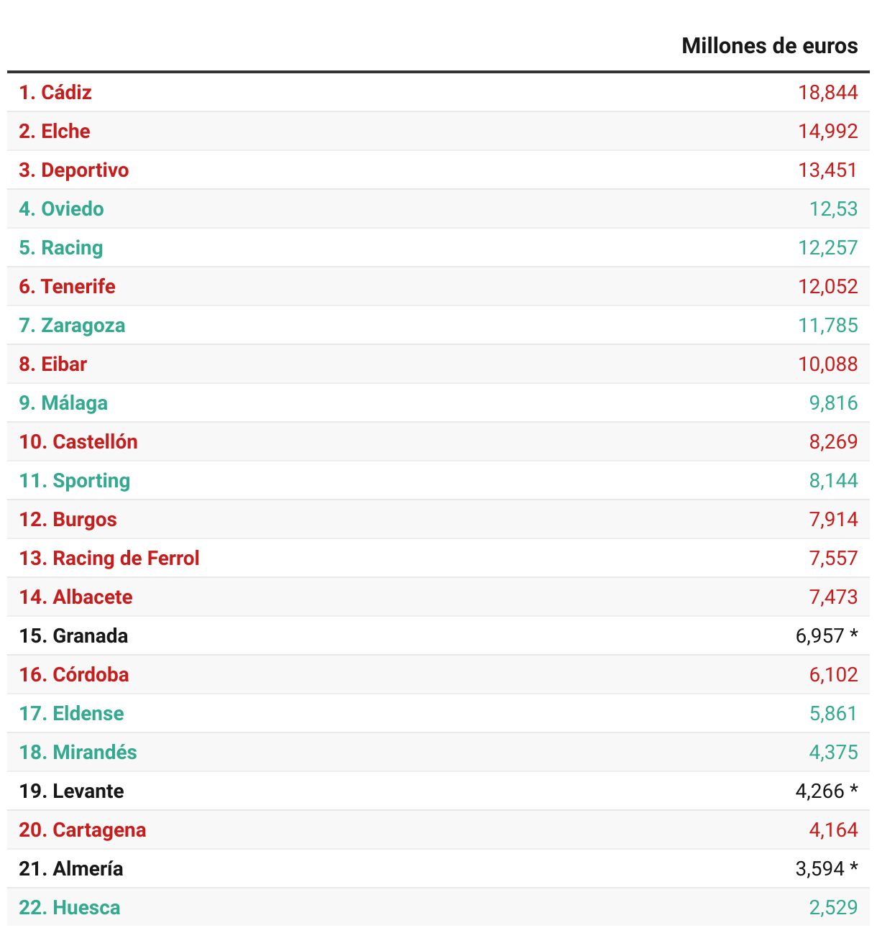Click the Millones de euros column header
The width and height of the screenshot is (877, 933).
769,46
